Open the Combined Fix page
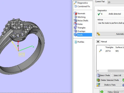The image size is (124, 93). 84,6
